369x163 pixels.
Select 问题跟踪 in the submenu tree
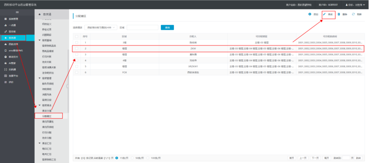point(47,35)
